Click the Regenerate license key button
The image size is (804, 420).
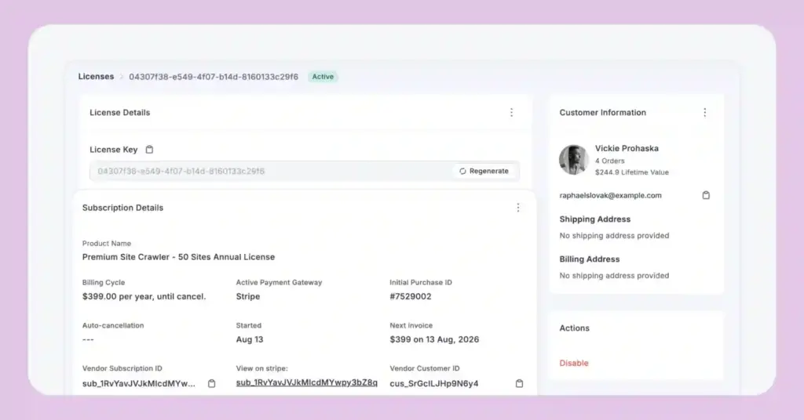(x=484, y=171)
